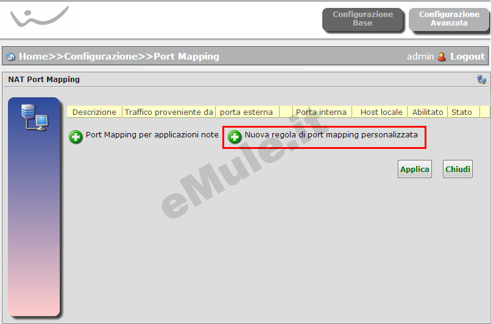Click the network icon at panel top-right
Image resolution: width=491 pixels, height=324 pixels.
click(x=481, y=80)
